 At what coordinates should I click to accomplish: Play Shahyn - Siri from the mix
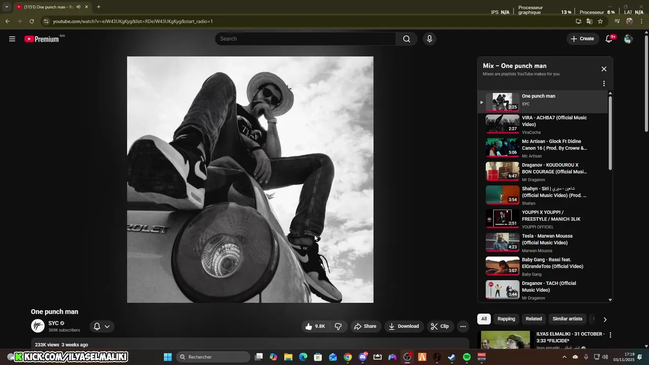543,196
